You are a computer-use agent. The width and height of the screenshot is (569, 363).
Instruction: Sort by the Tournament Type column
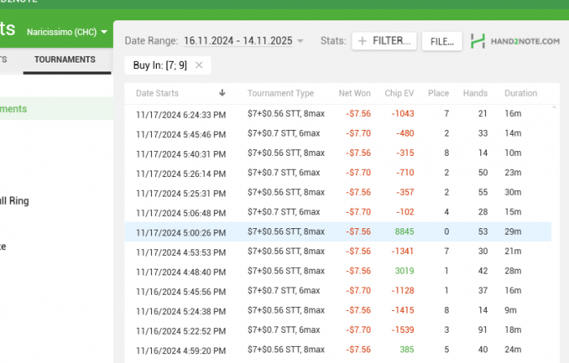[x=280, y=93]
